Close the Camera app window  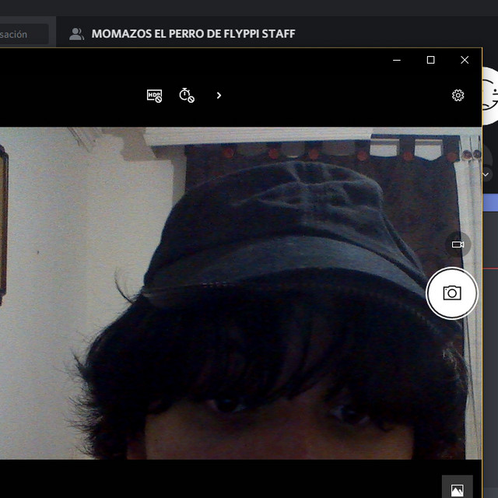465,60
